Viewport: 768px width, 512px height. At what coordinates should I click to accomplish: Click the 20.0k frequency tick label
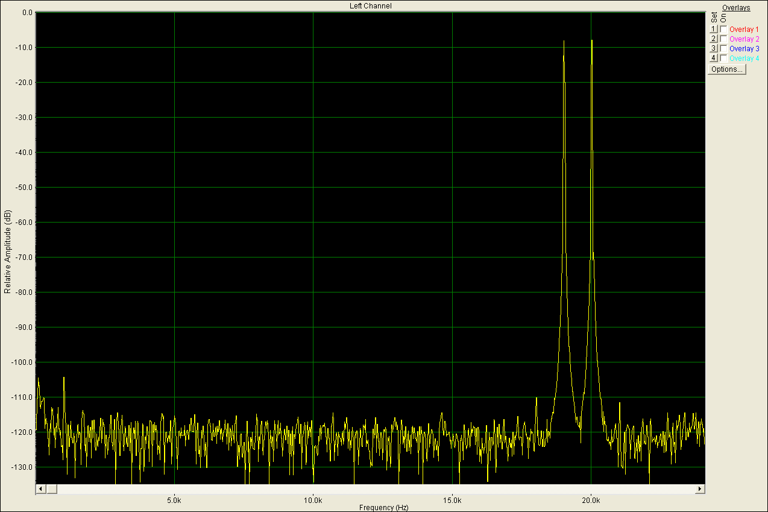(x=591, y=501)
